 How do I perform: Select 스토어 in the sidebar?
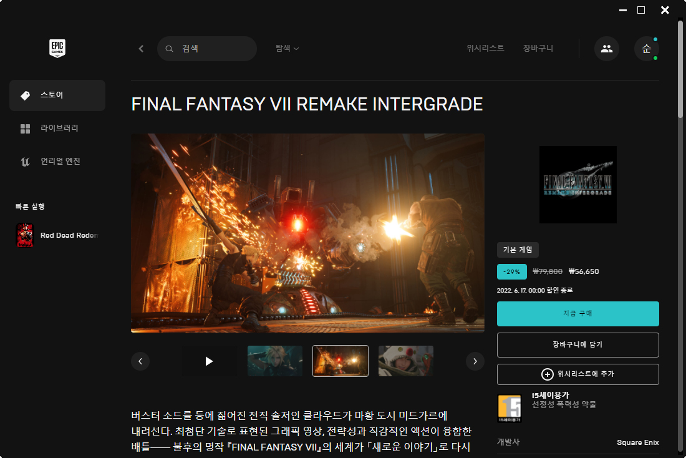(x=57, y=95)
